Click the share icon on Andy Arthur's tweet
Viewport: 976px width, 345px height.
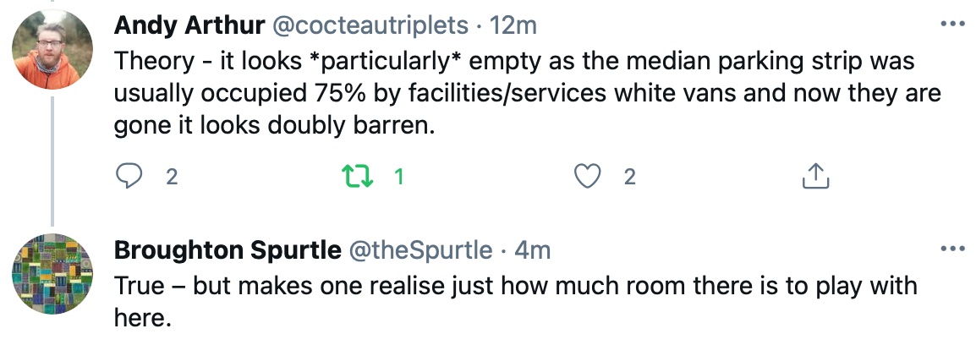pos(814,176)
